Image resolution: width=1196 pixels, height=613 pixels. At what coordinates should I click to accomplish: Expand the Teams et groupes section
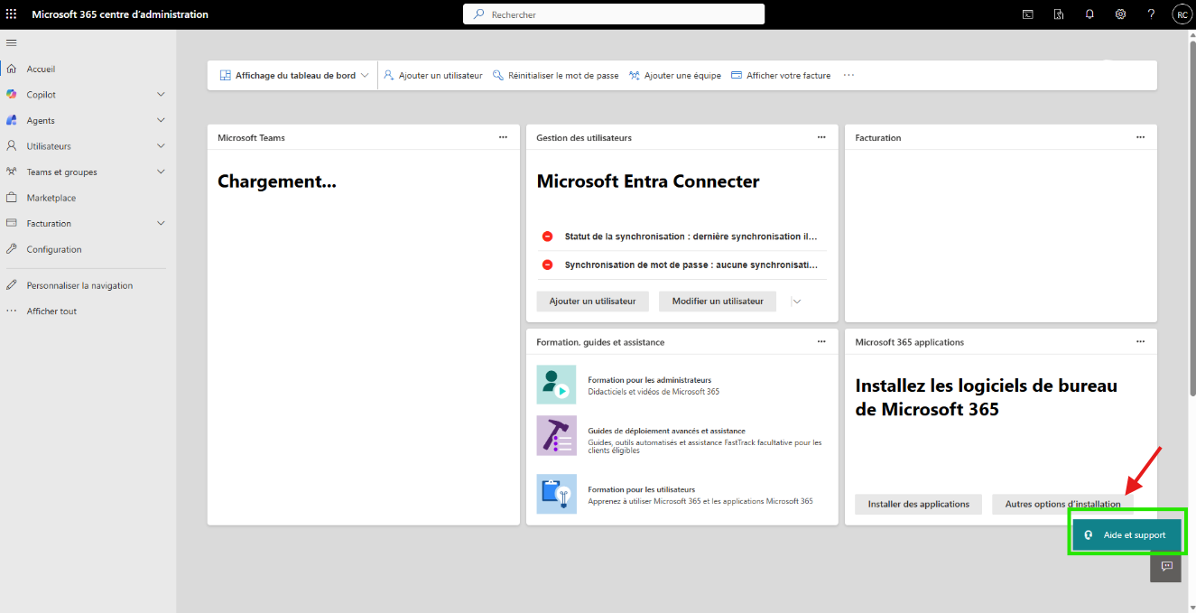[x=162, y=172]
